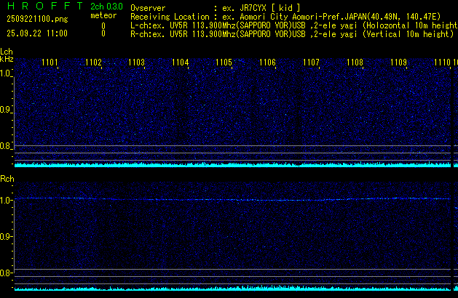Click the Rch channel label
The image size is (458, 298).
point(7,179)
